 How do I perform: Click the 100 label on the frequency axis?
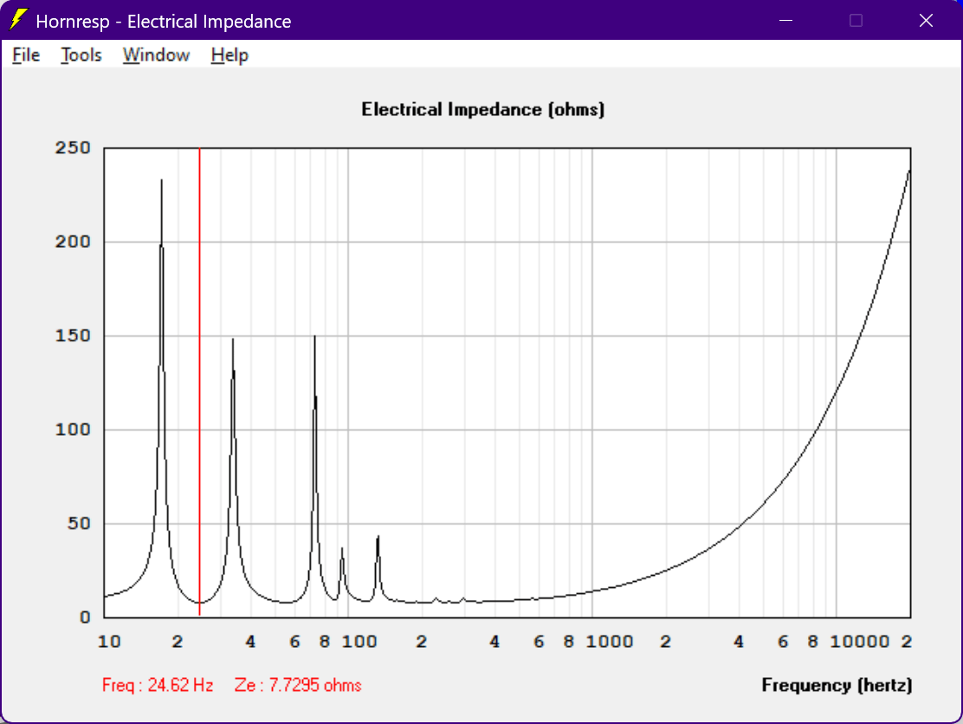click(359, 642)
